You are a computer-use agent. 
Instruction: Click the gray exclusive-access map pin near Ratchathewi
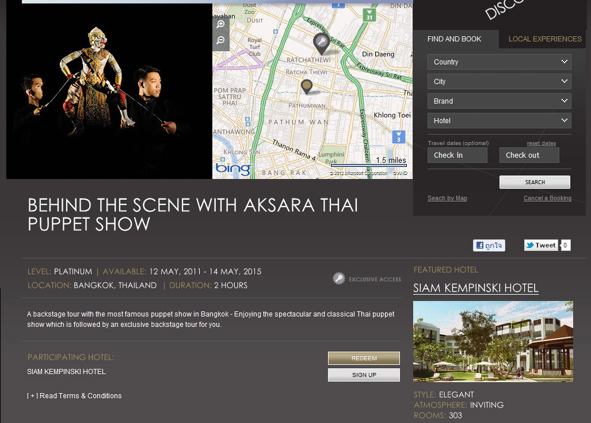pyautogui.click(x=321, y=43)
